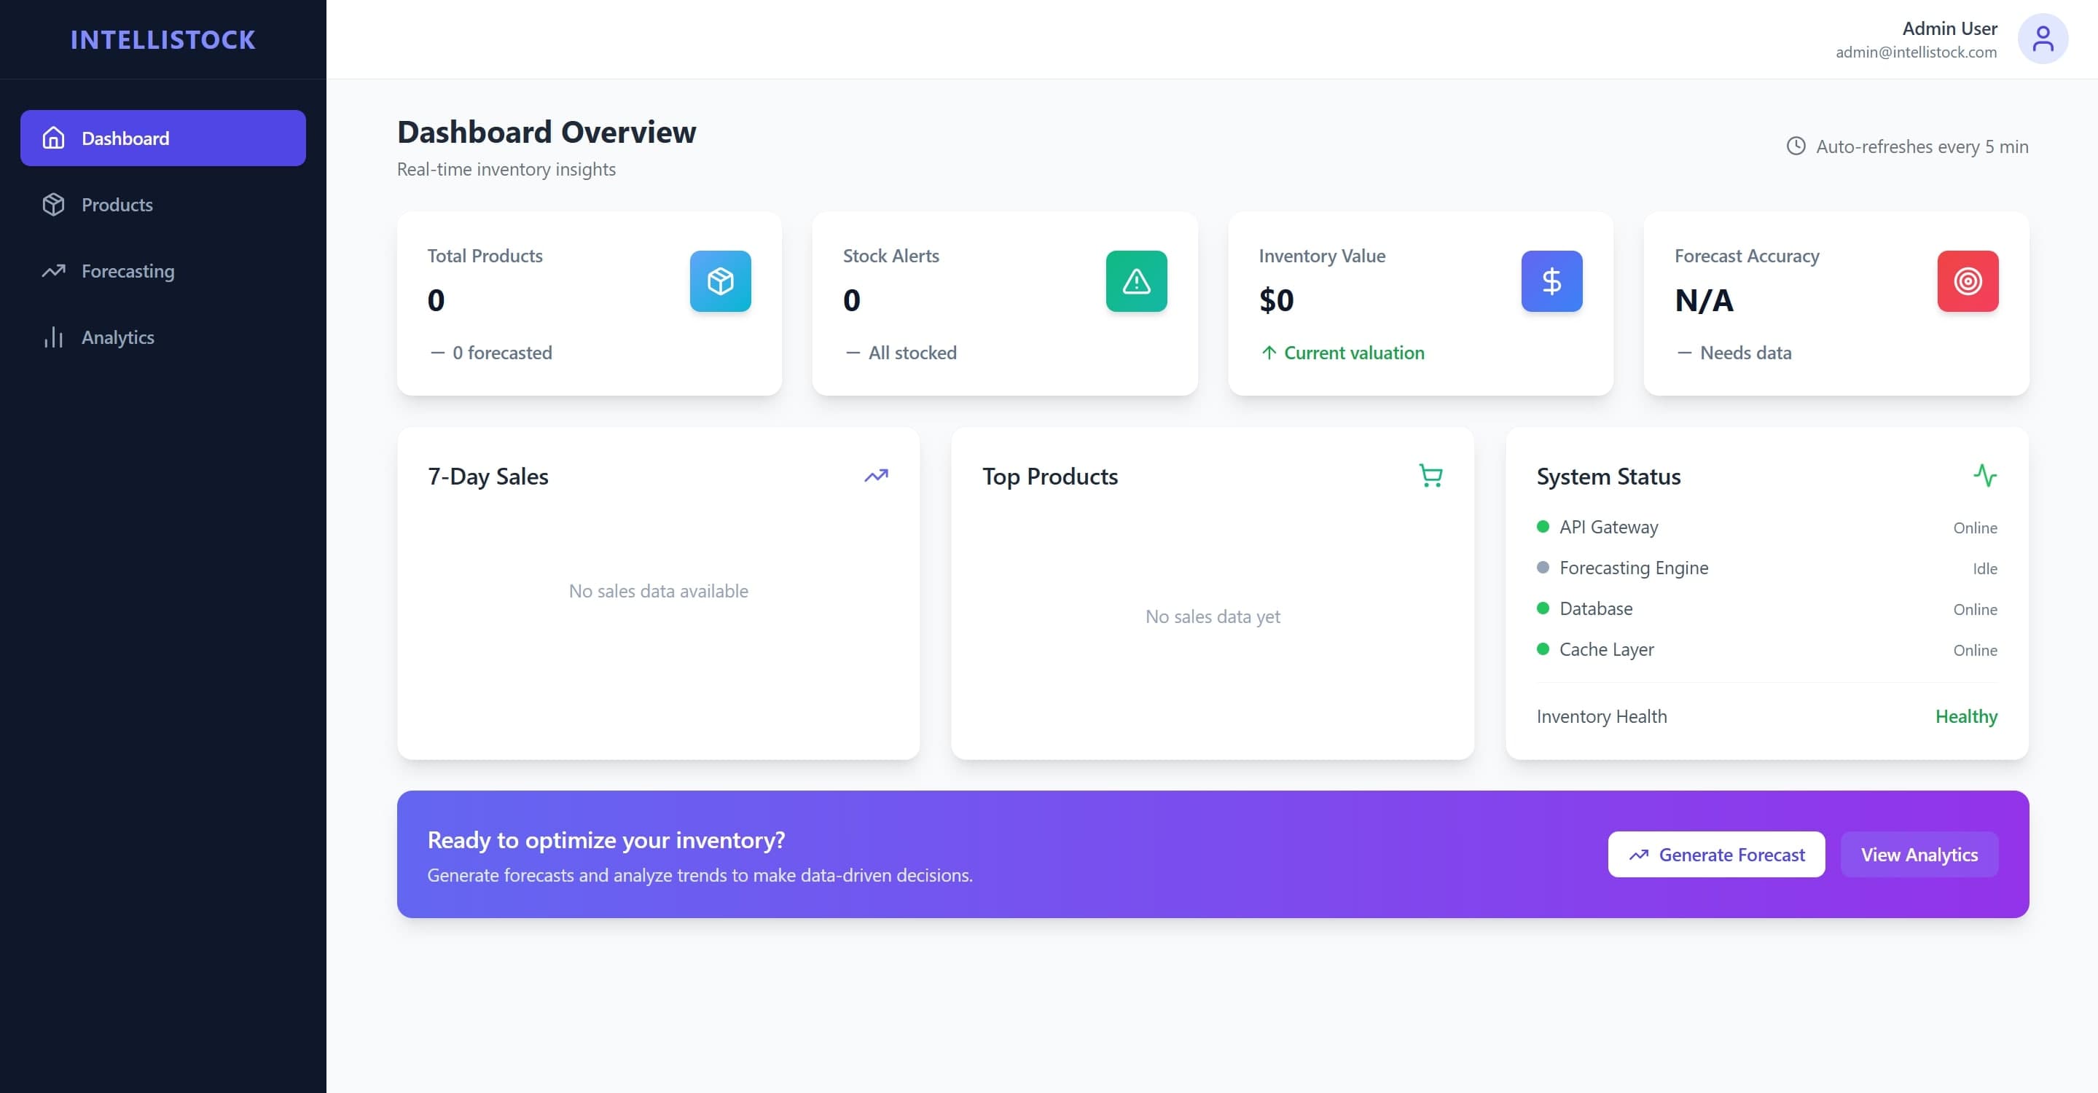Click the Stock Alerts warning triangle icon
This screenshot has height=1093, width=2098.
pyautogui.click(x=1135, y=281)
